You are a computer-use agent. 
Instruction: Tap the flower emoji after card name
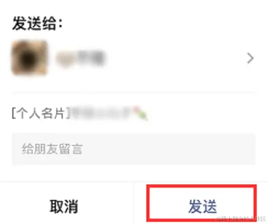pos(140,113)
